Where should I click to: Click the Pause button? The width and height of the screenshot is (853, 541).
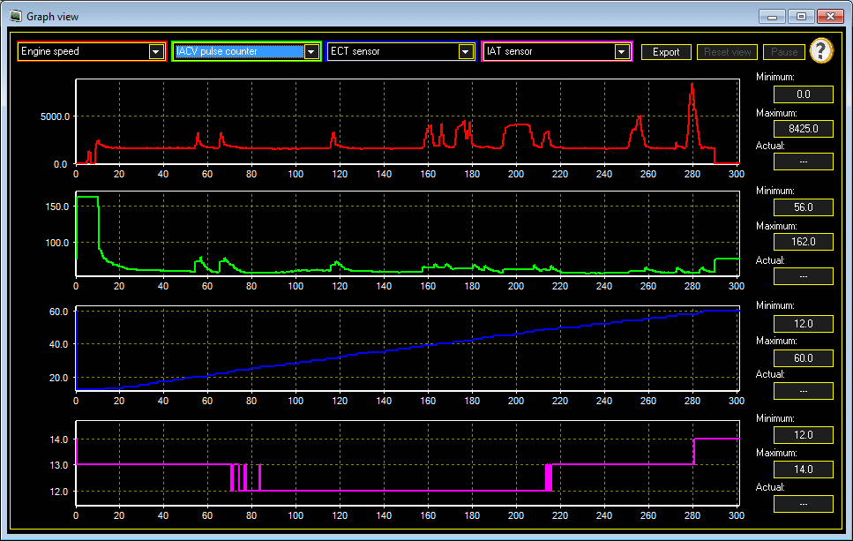(x=783, y=52)
